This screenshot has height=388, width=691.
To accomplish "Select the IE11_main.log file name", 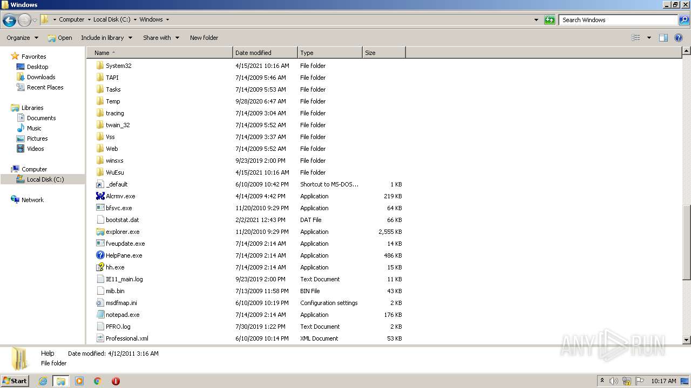I will (x=124, y=279).
